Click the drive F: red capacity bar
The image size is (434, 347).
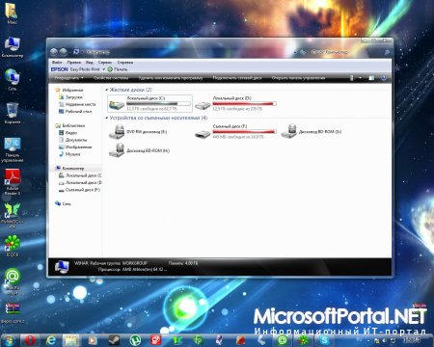(244, 131)
